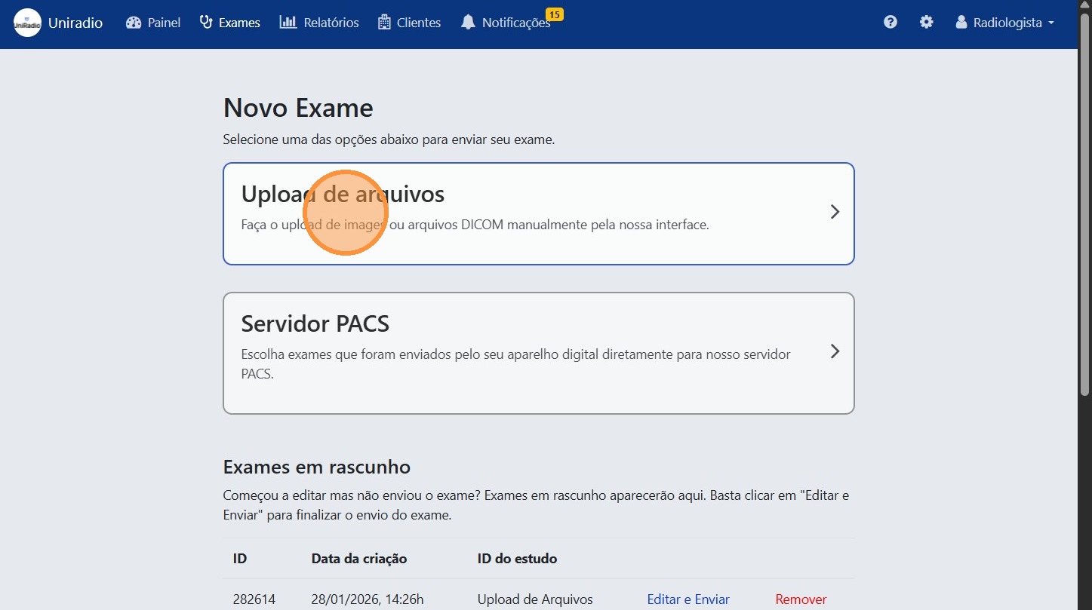The height and width of the screenshot is (610, 1092).
Task: Click the user icon beside Radiologista
Action: tap(961, 22)
